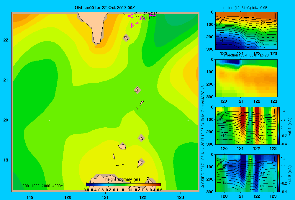Click the 'height anomaly (m)' legend title
This screenshot has width=295, height=200.
pos(123,179)
